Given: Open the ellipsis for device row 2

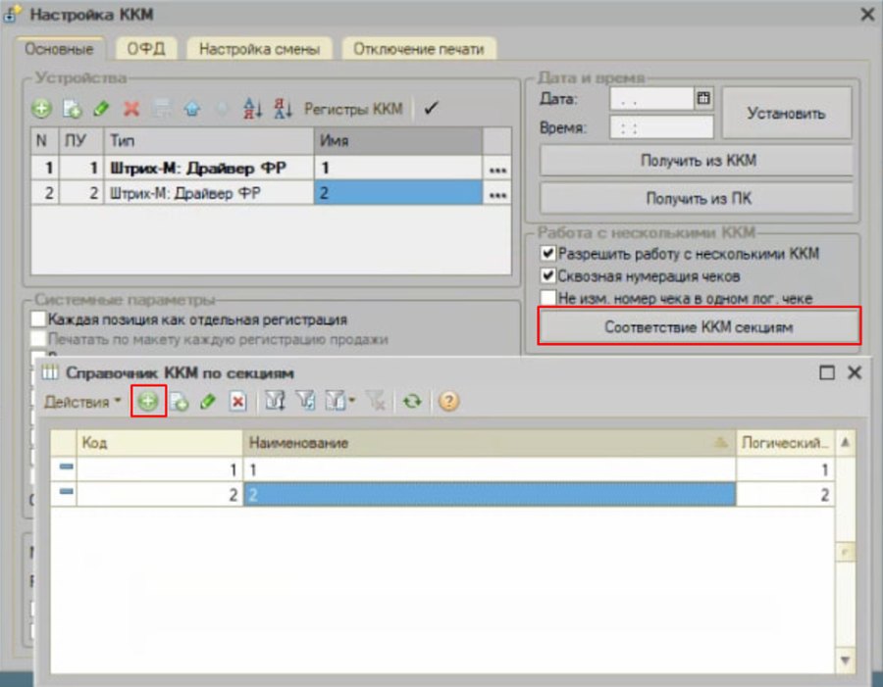Looking at the screenshot, I should pos(497,193).
